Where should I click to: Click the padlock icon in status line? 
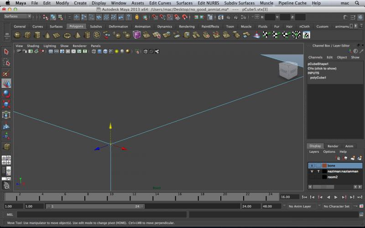pyautogui.click(x=136, y=17)
